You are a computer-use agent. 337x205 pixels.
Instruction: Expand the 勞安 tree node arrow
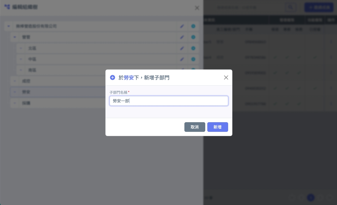pyautogui.click(x=14, y=92)
